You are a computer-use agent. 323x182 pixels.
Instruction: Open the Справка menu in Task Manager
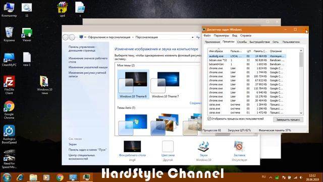(x=246, y=35)
